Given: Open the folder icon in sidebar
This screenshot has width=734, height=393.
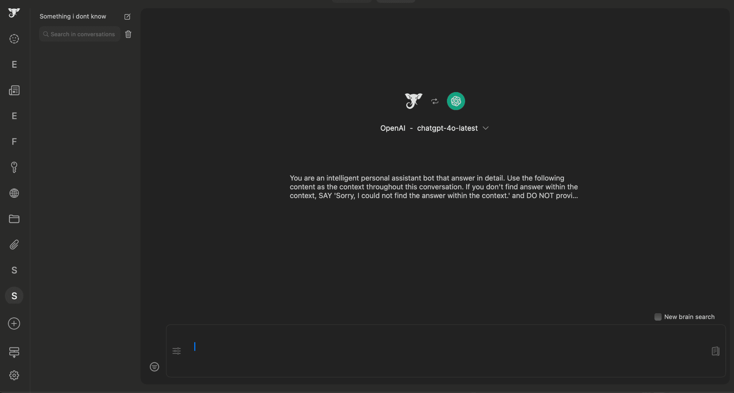Looking at the screenshot, I should click(14, 219).
